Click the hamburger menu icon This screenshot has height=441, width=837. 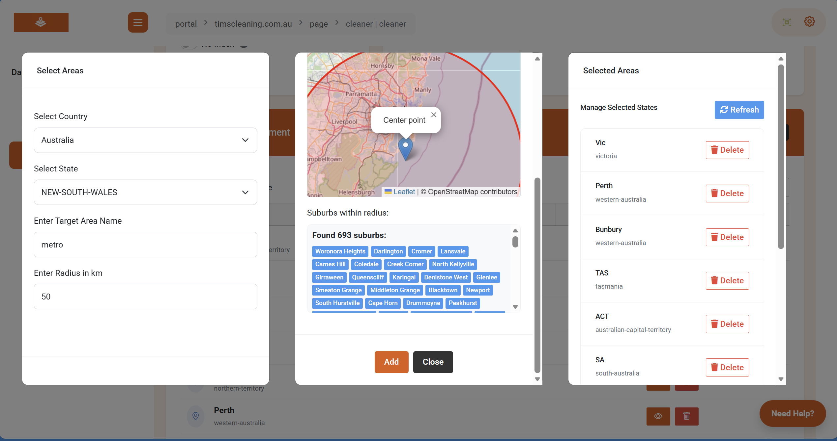click(138, 22)
